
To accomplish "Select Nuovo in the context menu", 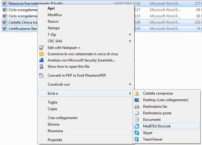I will (x=53, y=21).
